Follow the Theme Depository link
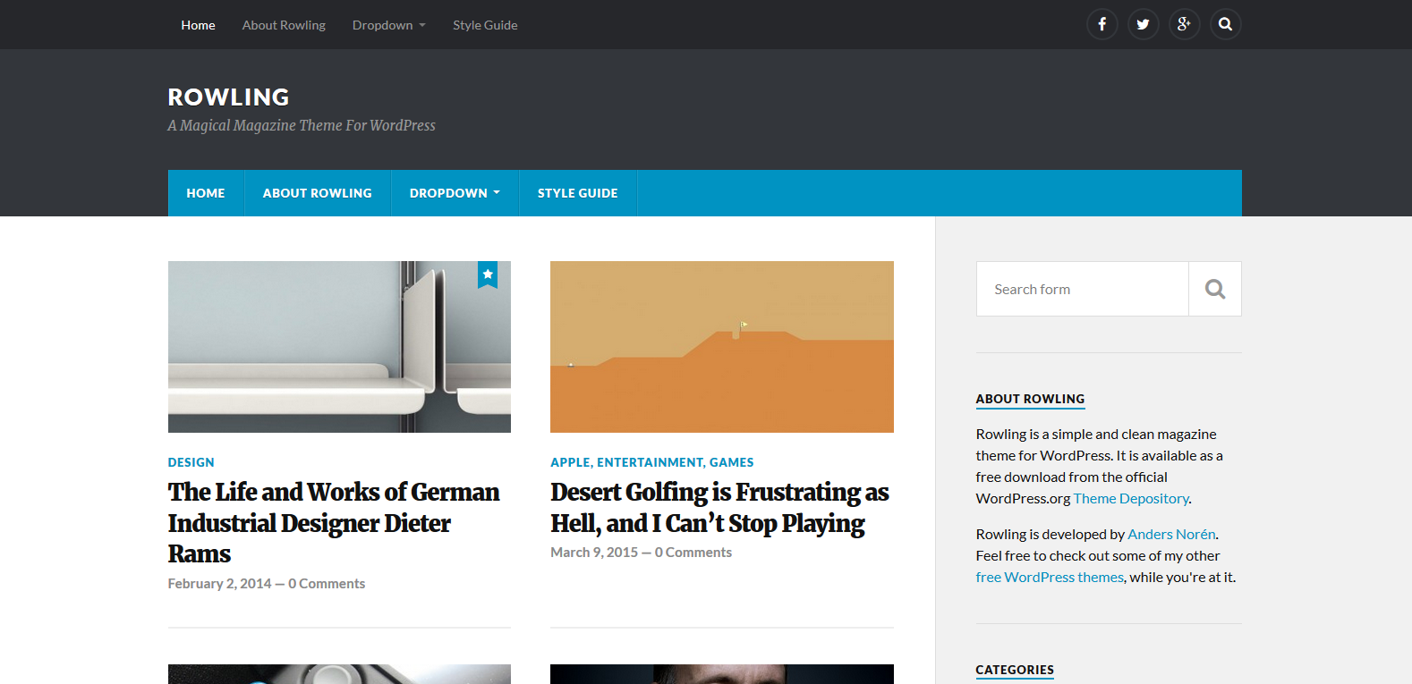This screenshot has height=684, width=1412. tap(1130, 499)
